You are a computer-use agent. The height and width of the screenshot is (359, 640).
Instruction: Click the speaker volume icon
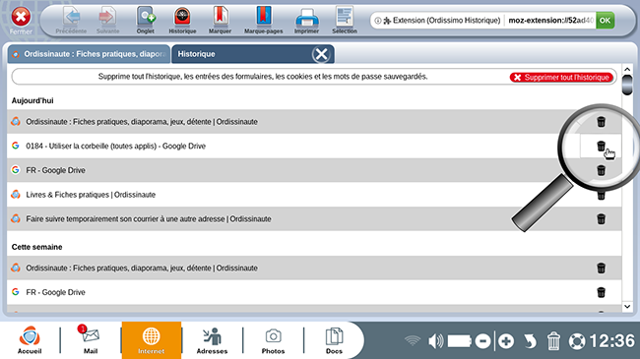click(x=436, y=341)
